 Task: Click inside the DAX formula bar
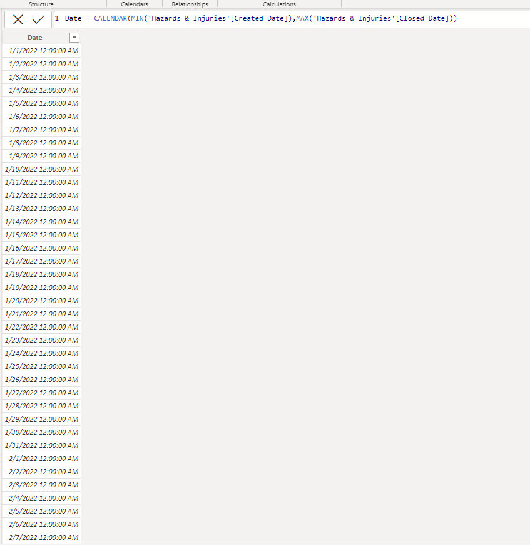(292, 19)
